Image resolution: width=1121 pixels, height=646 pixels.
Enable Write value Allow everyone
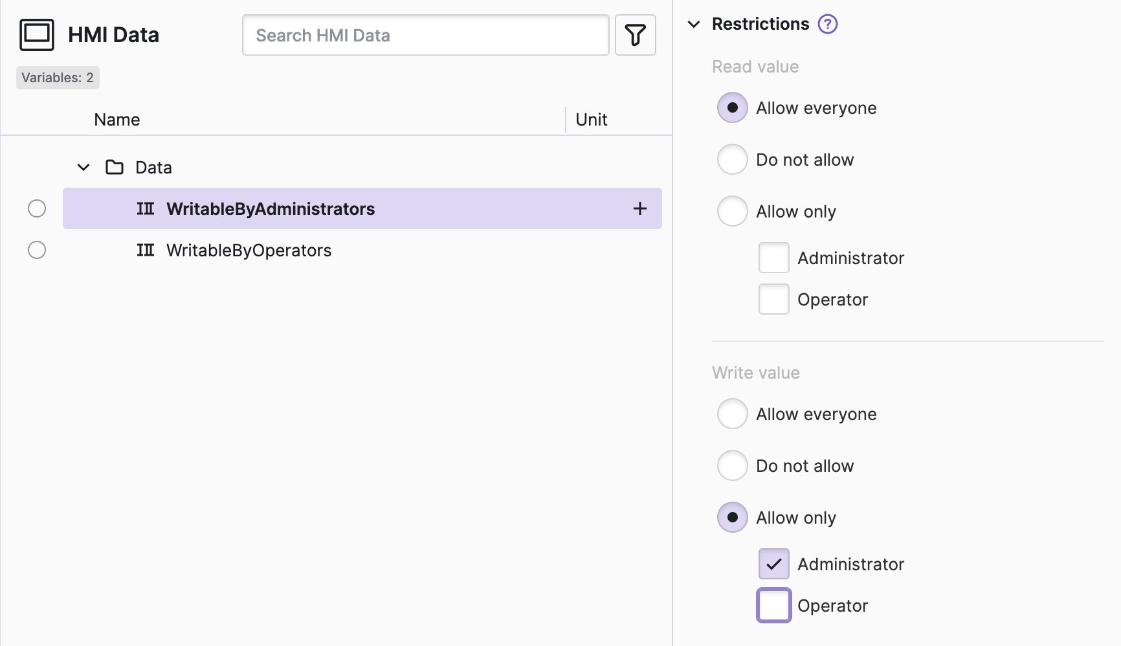tap(732, 414)
